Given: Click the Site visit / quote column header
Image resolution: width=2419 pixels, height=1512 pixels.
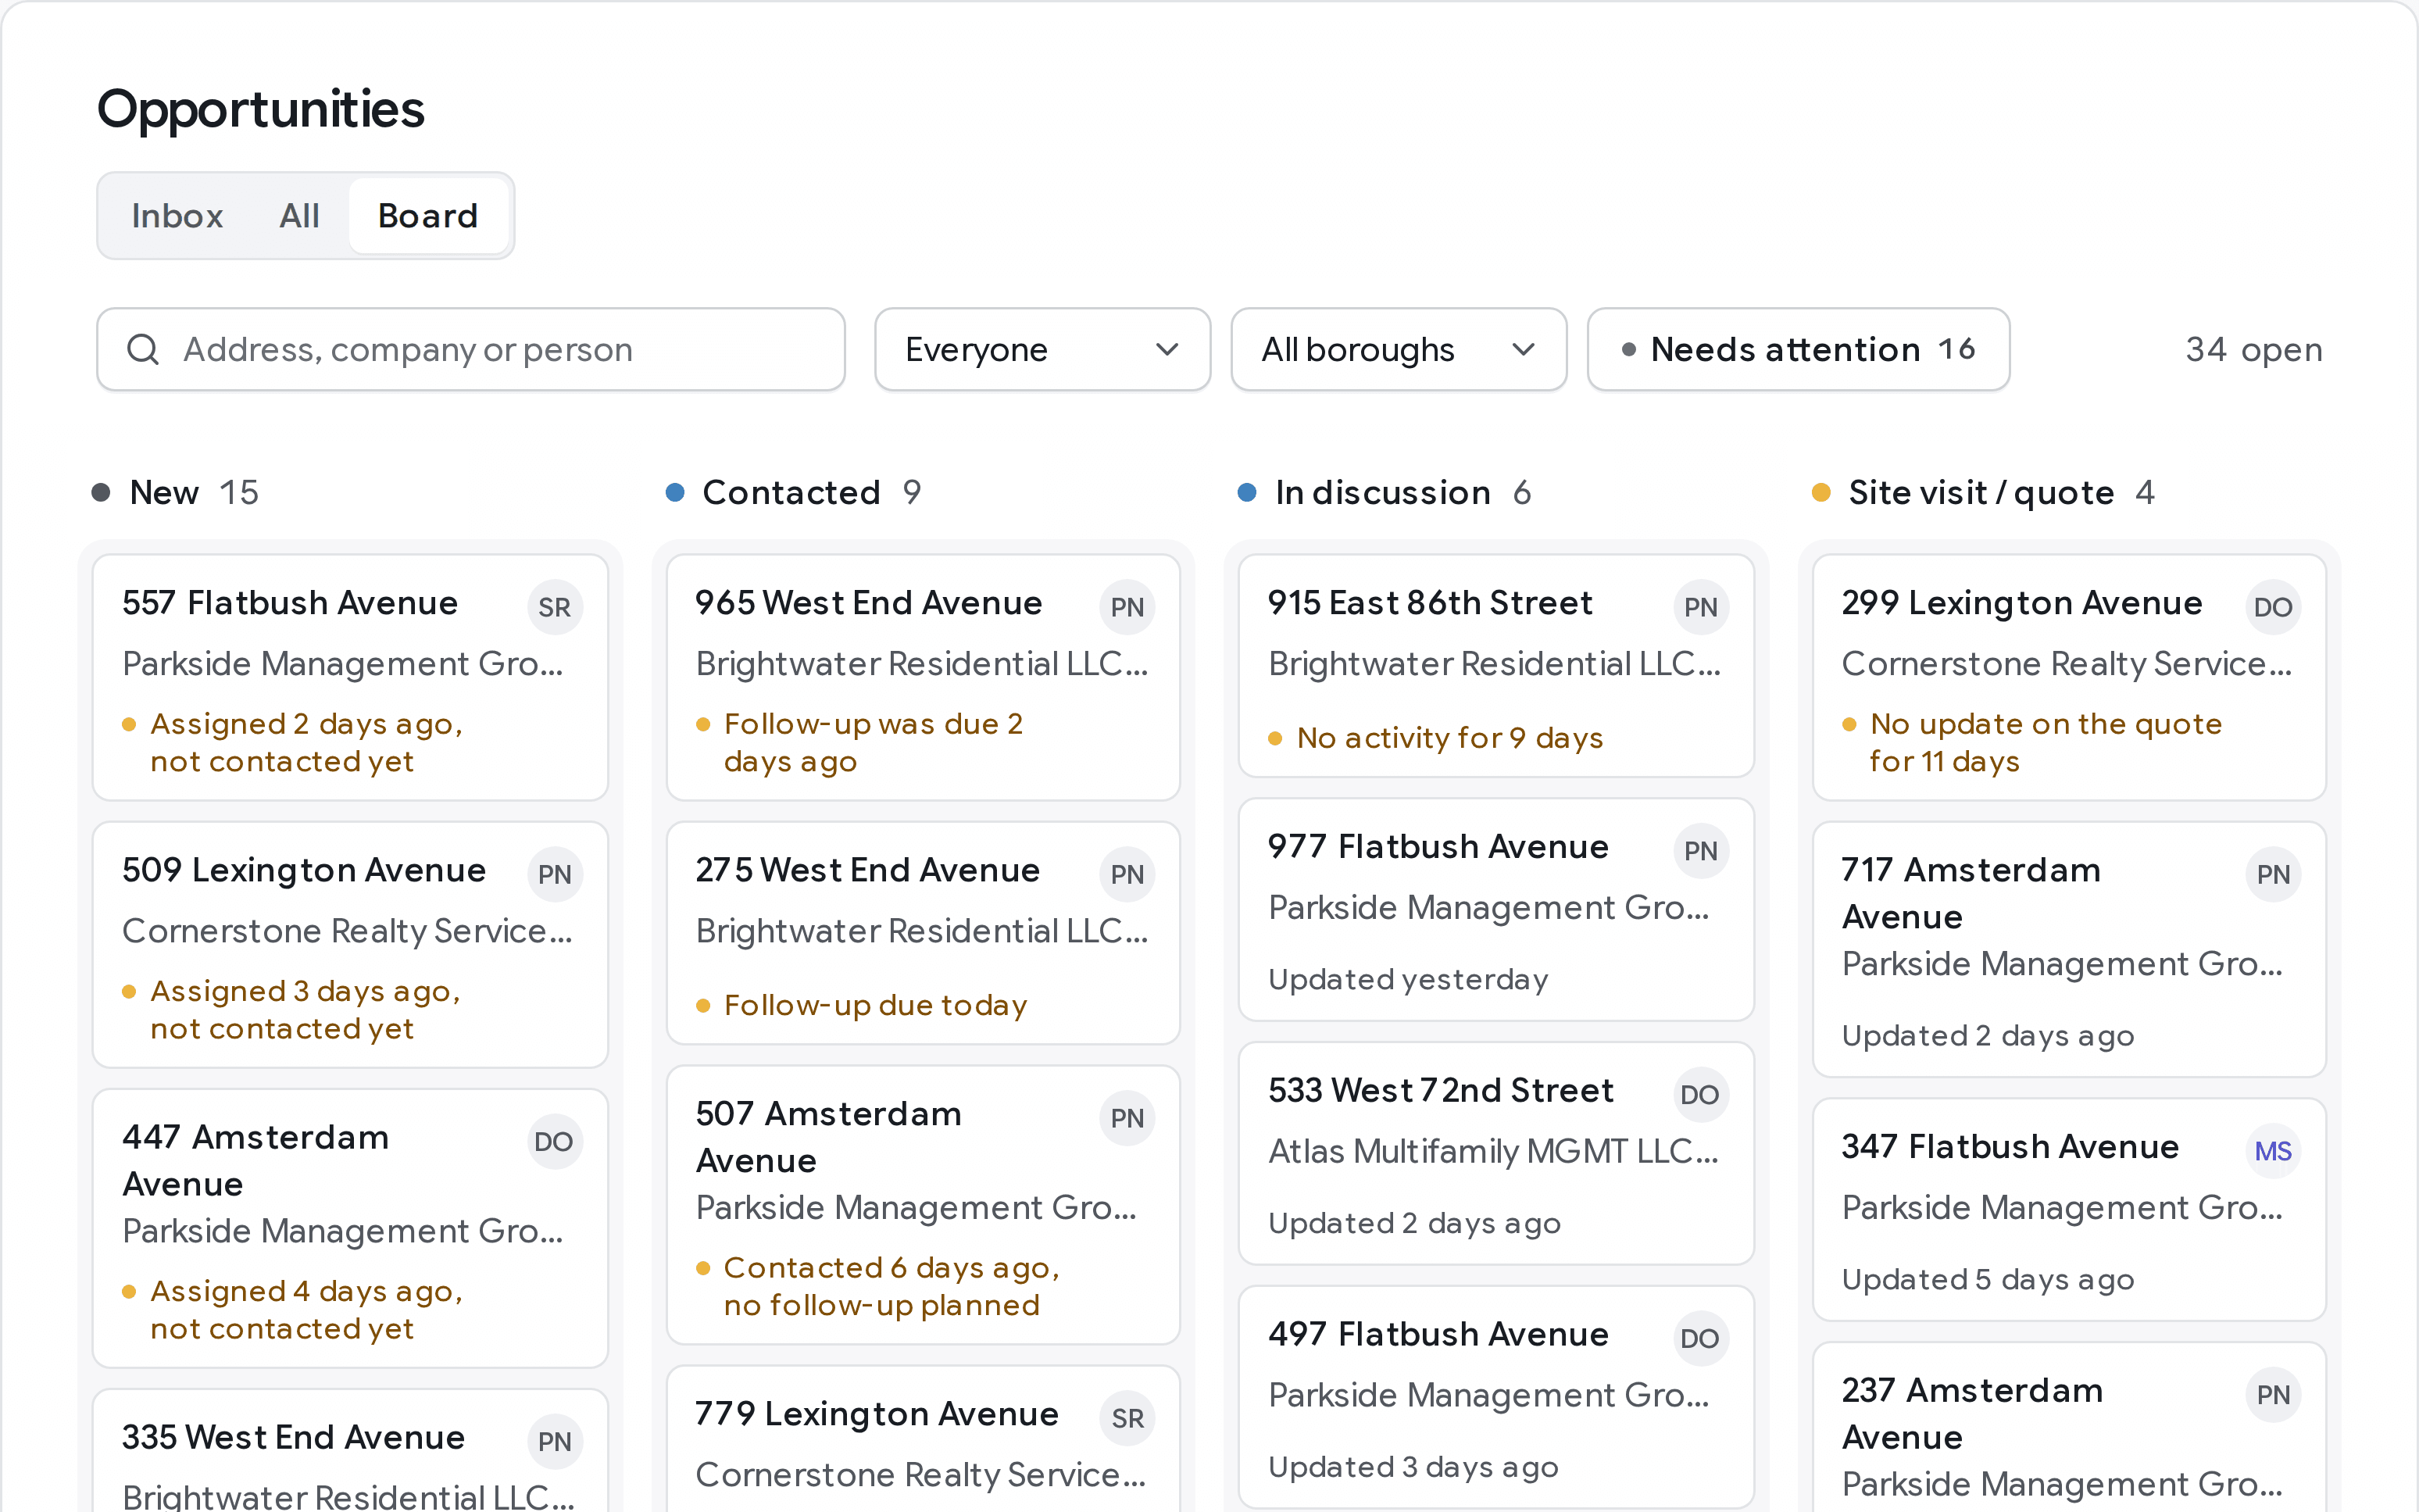Looking at the screenshot, I should [1983, 492].
